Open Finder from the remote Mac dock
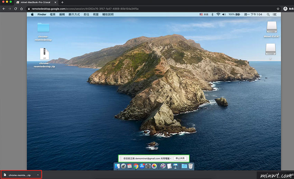The width and height of the screenshot is (294, 179). click(x=117, y=166)
